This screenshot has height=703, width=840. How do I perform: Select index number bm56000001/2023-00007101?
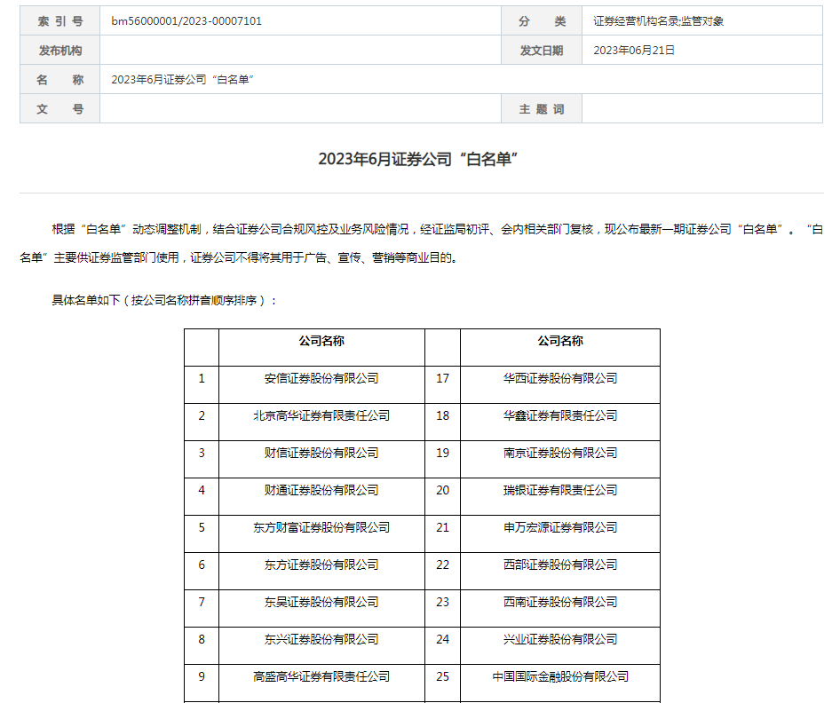pyautogui.click(x=186, y=21)
